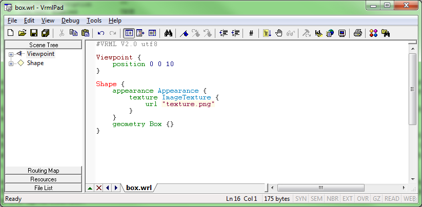Switch to the box.wrl document tab
Viewport: 422px width, 207px height.
[139, 188]
